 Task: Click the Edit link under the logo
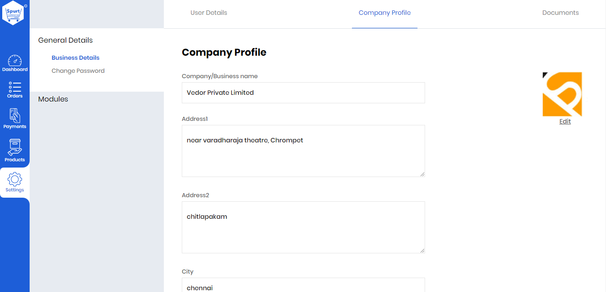[565, 121]
